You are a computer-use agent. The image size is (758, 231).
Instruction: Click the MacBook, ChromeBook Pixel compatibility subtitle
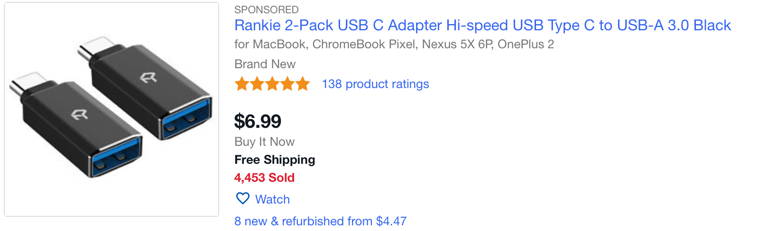click(x=394, y=44)
